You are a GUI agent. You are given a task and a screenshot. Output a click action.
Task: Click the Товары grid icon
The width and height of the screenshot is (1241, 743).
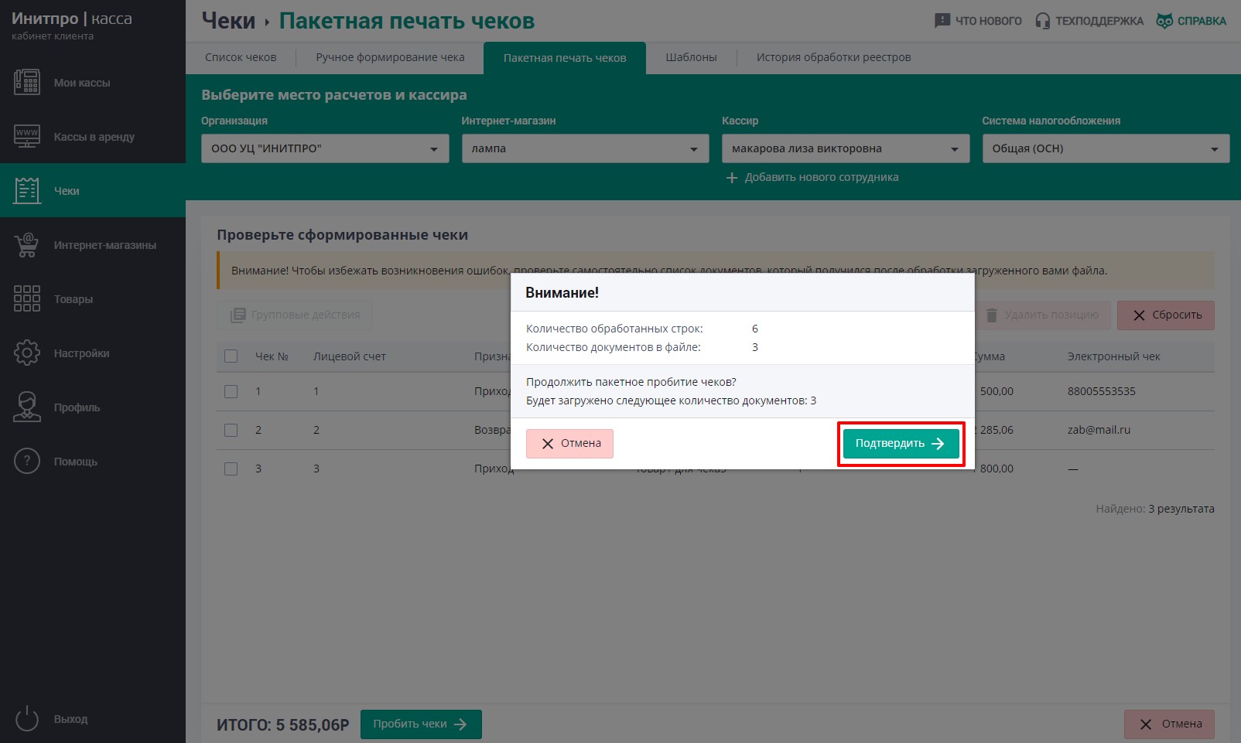[x=27, y=298]
